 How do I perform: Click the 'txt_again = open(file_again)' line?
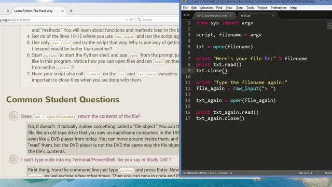(236, 100)
